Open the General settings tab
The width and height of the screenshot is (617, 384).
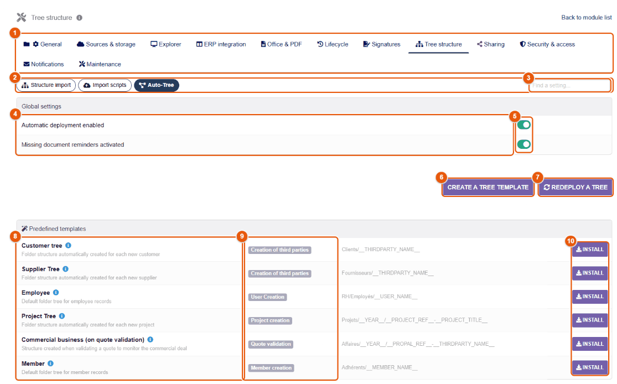(x=43, y=44)
